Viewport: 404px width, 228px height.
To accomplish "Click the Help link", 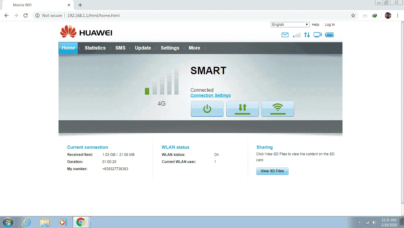I will coord(315,25).
